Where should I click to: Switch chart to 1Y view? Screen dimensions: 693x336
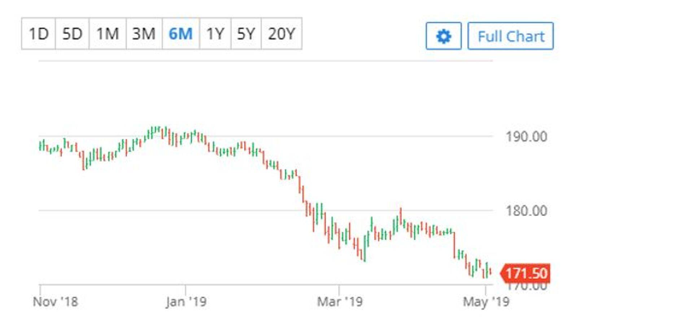(x=215, y=34)
